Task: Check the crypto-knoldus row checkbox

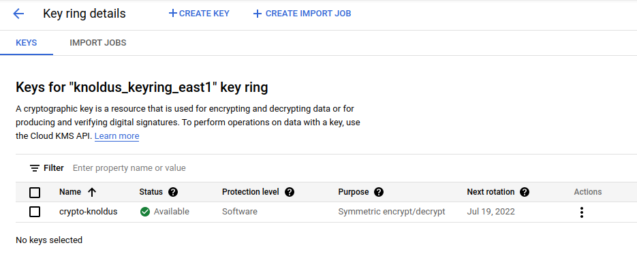Action: (35, 212)
